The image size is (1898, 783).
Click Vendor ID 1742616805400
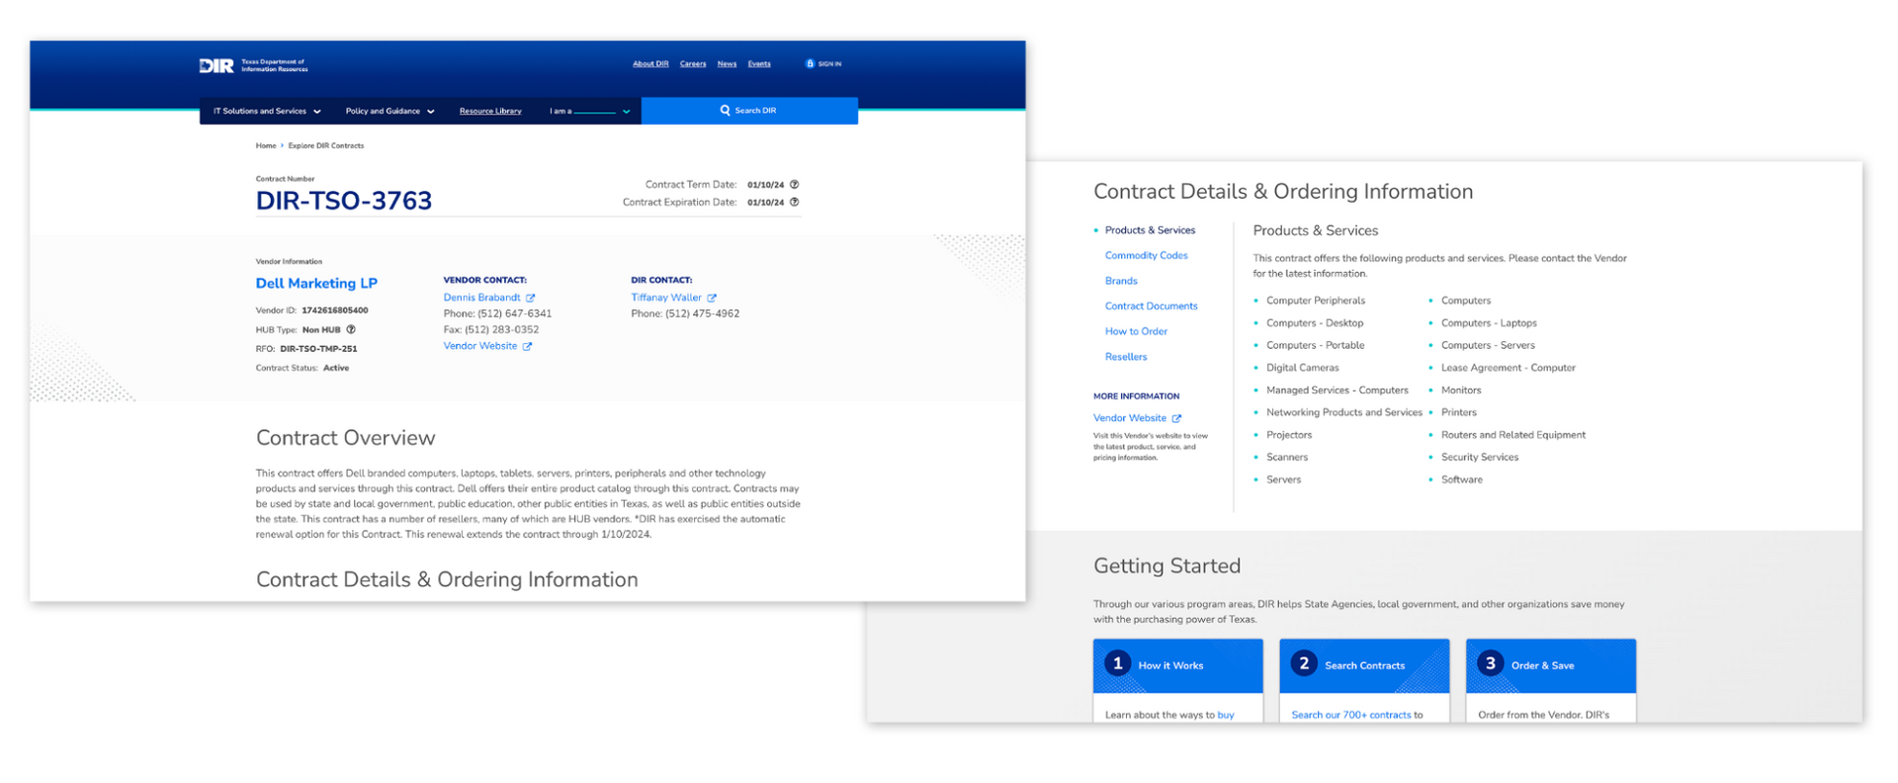(x=335, y=310)
